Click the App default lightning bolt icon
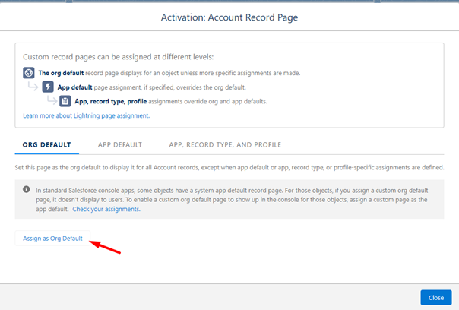The width and height of the screenshot is (459, 310). point(48,87)
